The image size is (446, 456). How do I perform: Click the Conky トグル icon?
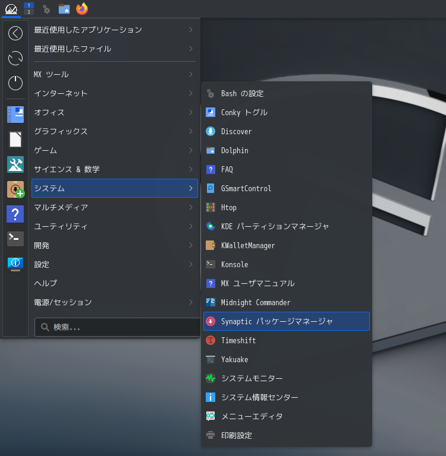coord(211,113)
